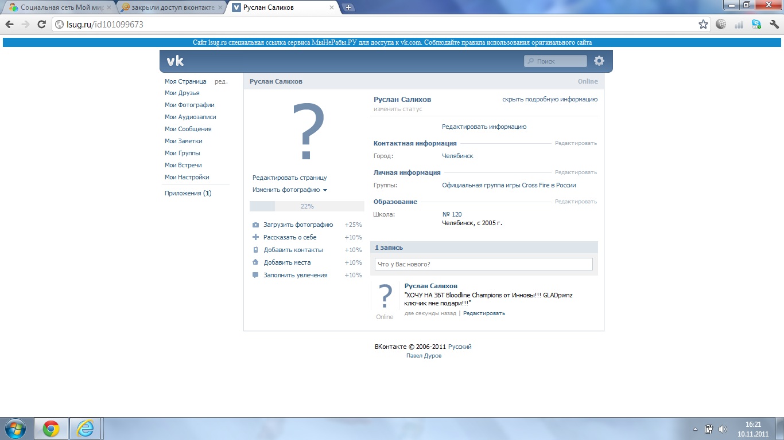
Task: Click the Что у Вас нового? field
Action: click(483, 264)
